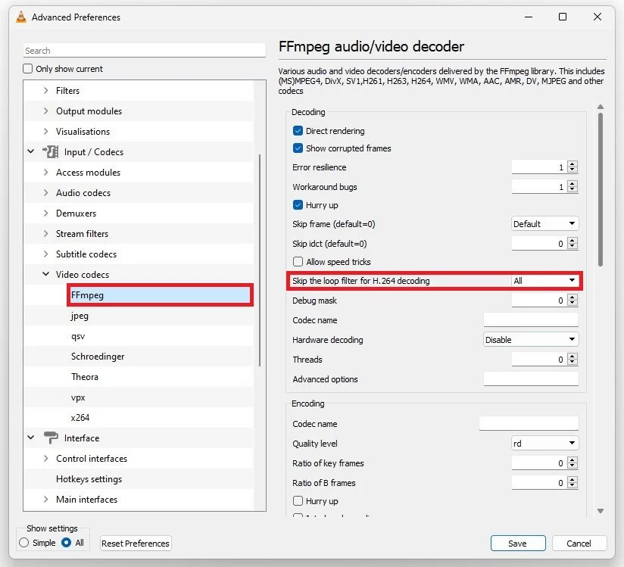Open Hotkeys settings entry

click(x=89, y=478)
